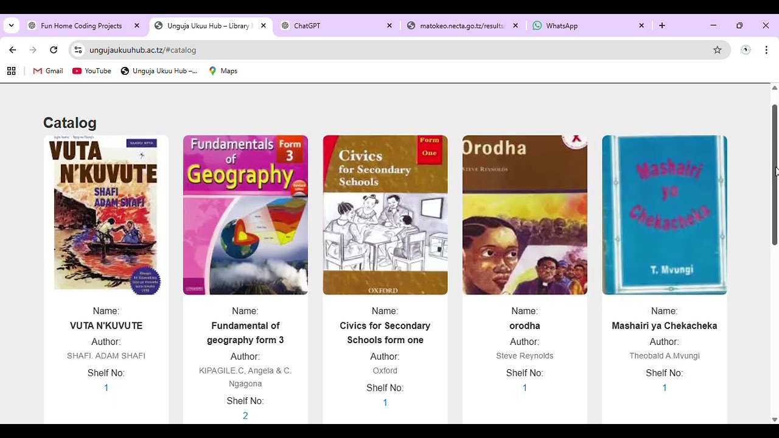779x438 pixels.
Task: Restore down the browser window
Action: [x=739, y=26]
